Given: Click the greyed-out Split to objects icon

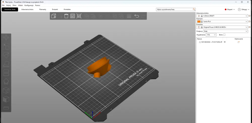Looking at the screenshot, I should pyautogui.click(x=115, y=16).
